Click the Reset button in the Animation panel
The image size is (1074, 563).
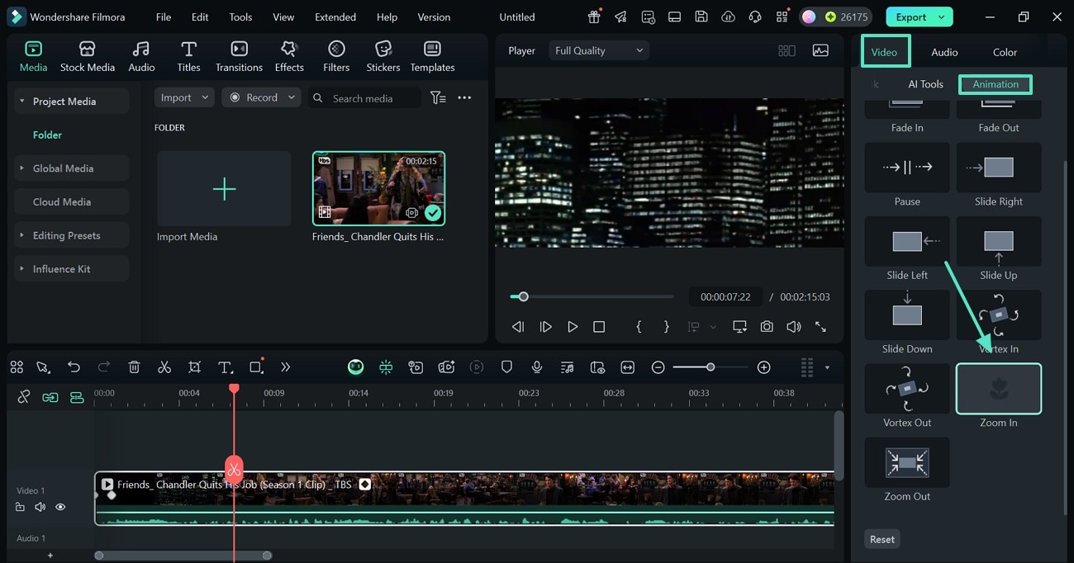pos(882,538)
